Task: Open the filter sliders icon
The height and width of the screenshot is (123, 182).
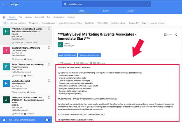Action: pyautogui.click(x=4, y=17)
